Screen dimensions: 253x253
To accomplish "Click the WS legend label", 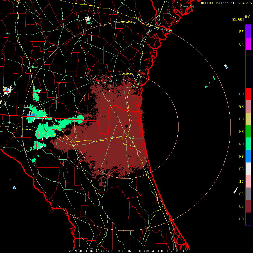I will pos(241,157).
